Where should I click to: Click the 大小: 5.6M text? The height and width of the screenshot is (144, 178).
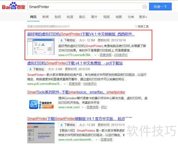(55, 69)
